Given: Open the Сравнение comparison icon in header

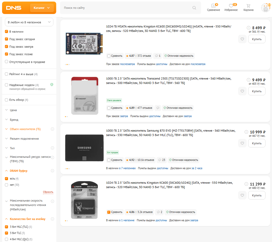Looking at the screenshot, I should pos(213,6).
